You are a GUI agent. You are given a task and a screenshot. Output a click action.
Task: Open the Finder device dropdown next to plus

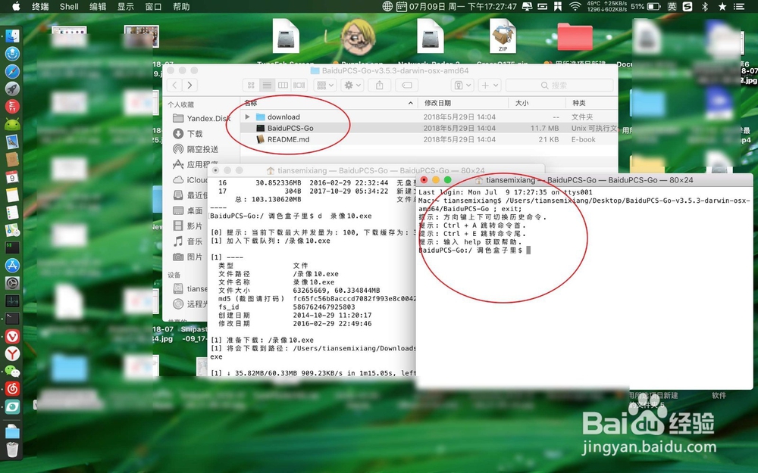click(x=462, y=85)
